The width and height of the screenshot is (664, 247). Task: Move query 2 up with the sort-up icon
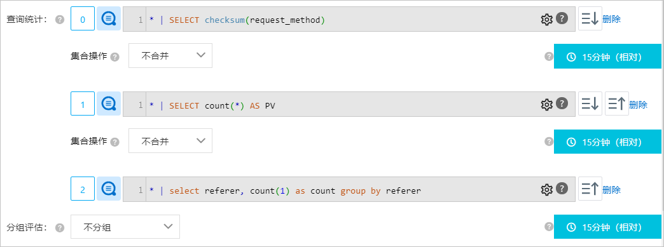pos(590,189)
